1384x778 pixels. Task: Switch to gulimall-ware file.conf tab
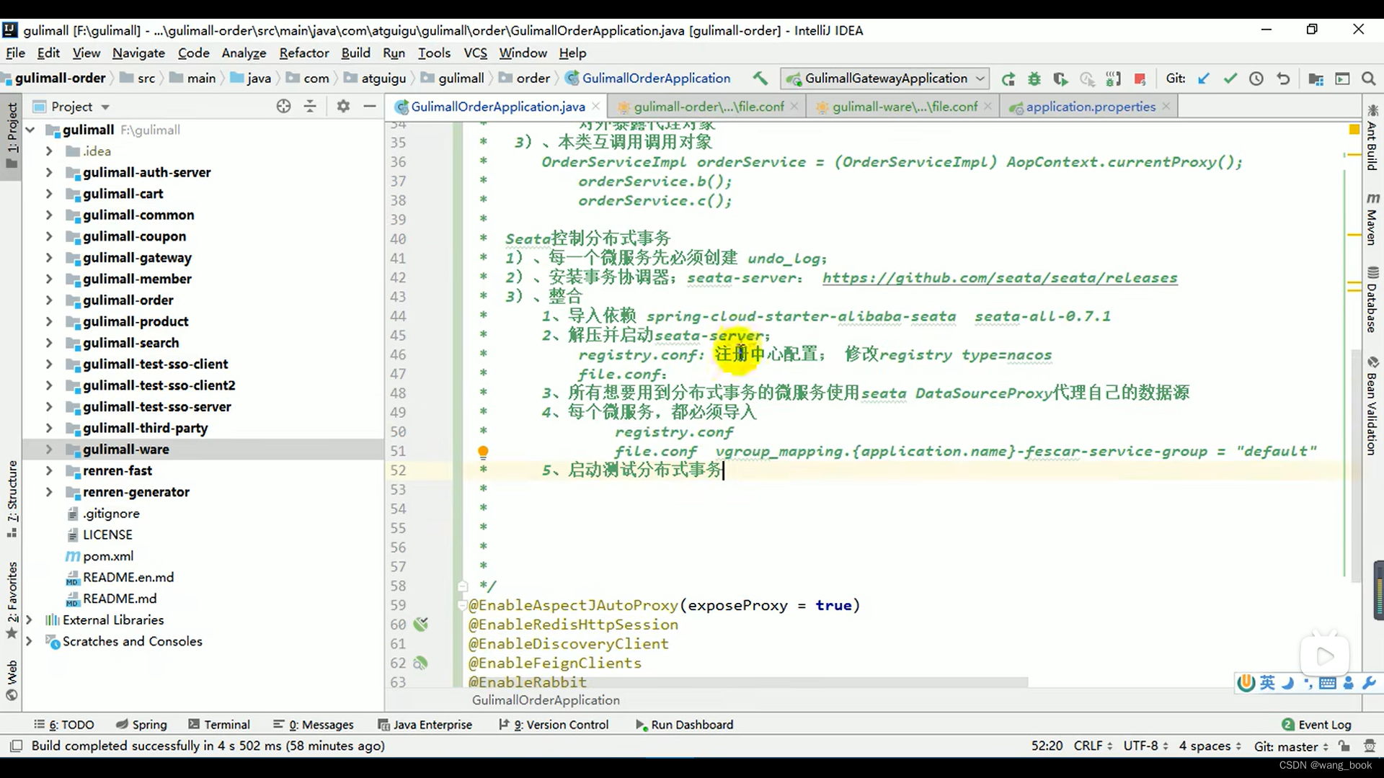[905, 107]
